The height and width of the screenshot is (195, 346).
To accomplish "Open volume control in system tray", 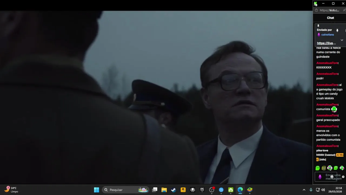I will point(323,190).
